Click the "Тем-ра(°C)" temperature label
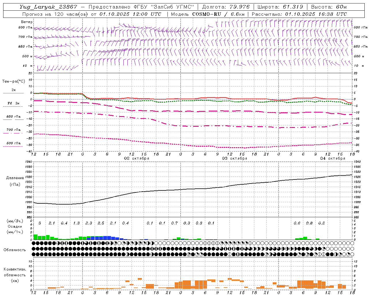 [x=14, y=82]
